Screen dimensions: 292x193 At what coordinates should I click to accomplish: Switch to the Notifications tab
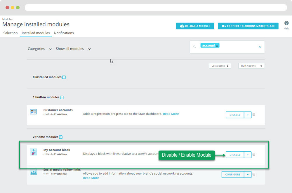coord(64,33)
